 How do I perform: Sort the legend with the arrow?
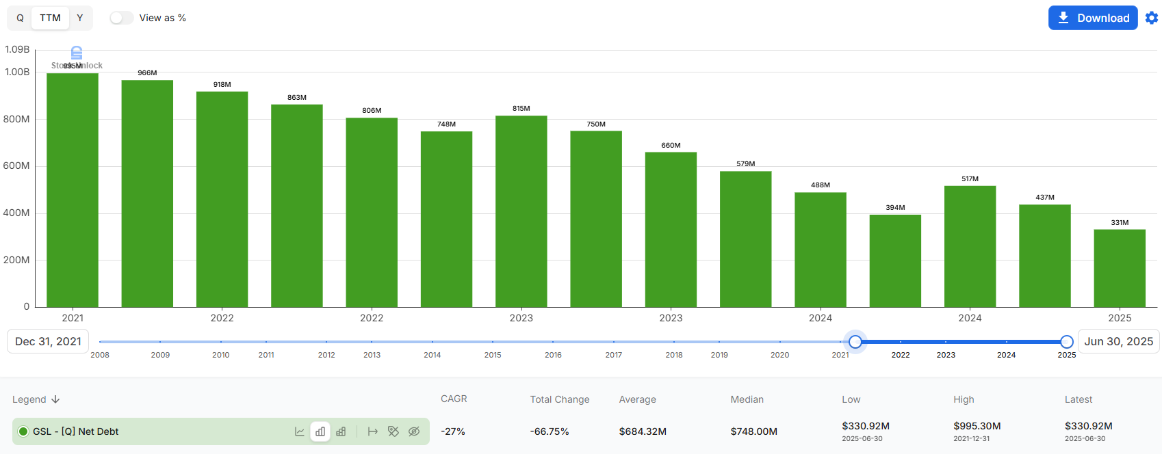pyautogui.click(x=55, y=399)
